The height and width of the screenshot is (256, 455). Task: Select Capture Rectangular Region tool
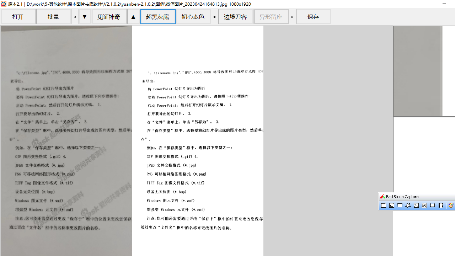pos(400,205)
